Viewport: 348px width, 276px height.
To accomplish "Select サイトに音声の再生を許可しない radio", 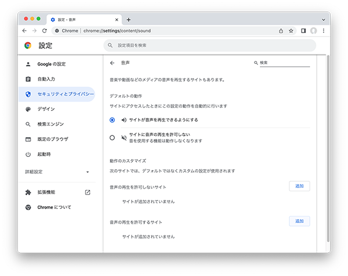I will click(113, 138).
